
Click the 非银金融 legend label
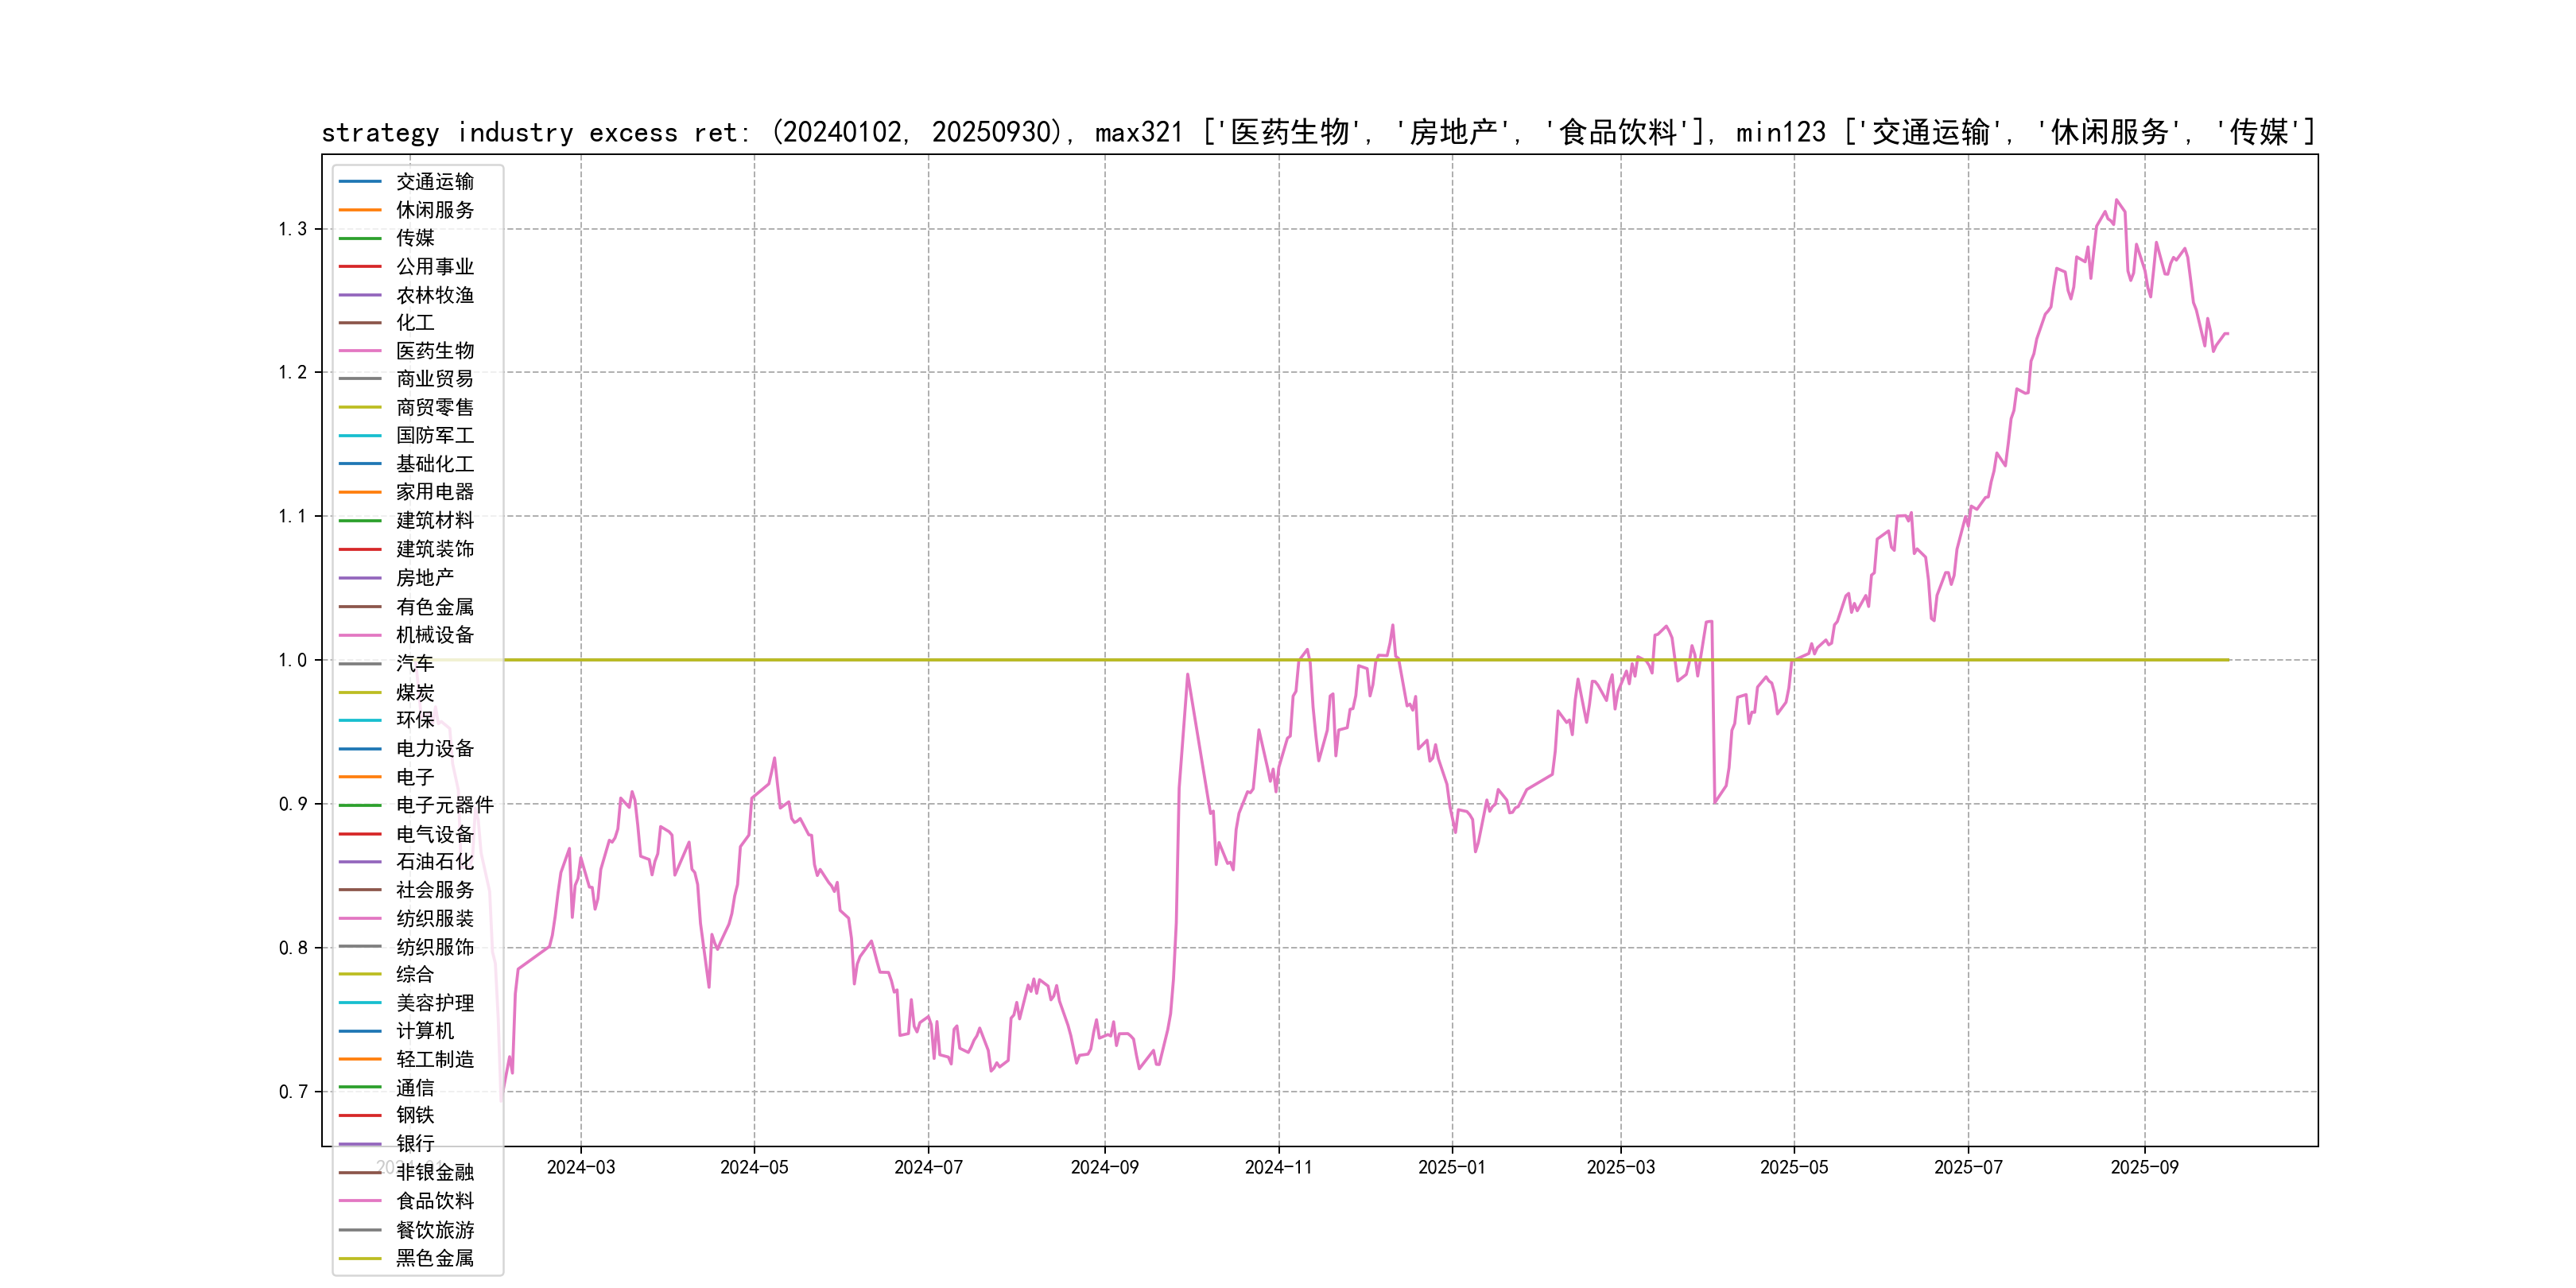coord(434,1172)
